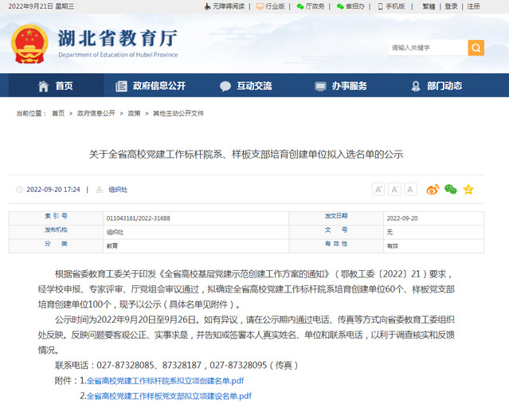This screenshot has width=509, height=404.
Task: Click the 登录 login link
Action: [x=451, y=6]
